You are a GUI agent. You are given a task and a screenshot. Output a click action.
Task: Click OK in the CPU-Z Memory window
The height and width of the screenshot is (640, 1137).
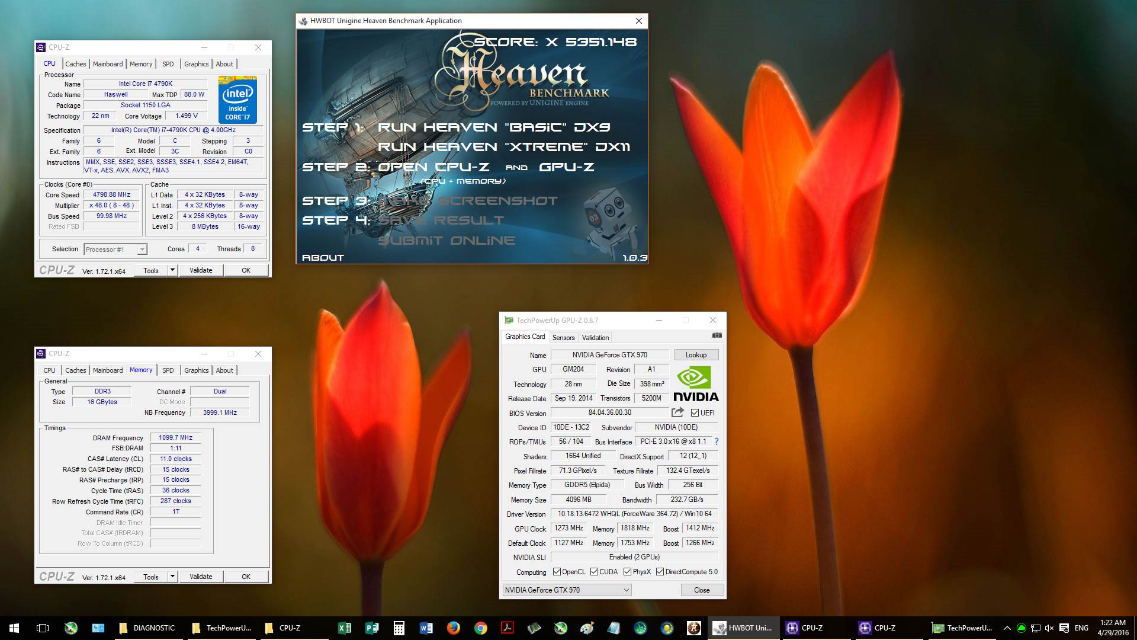coord(246,577)
